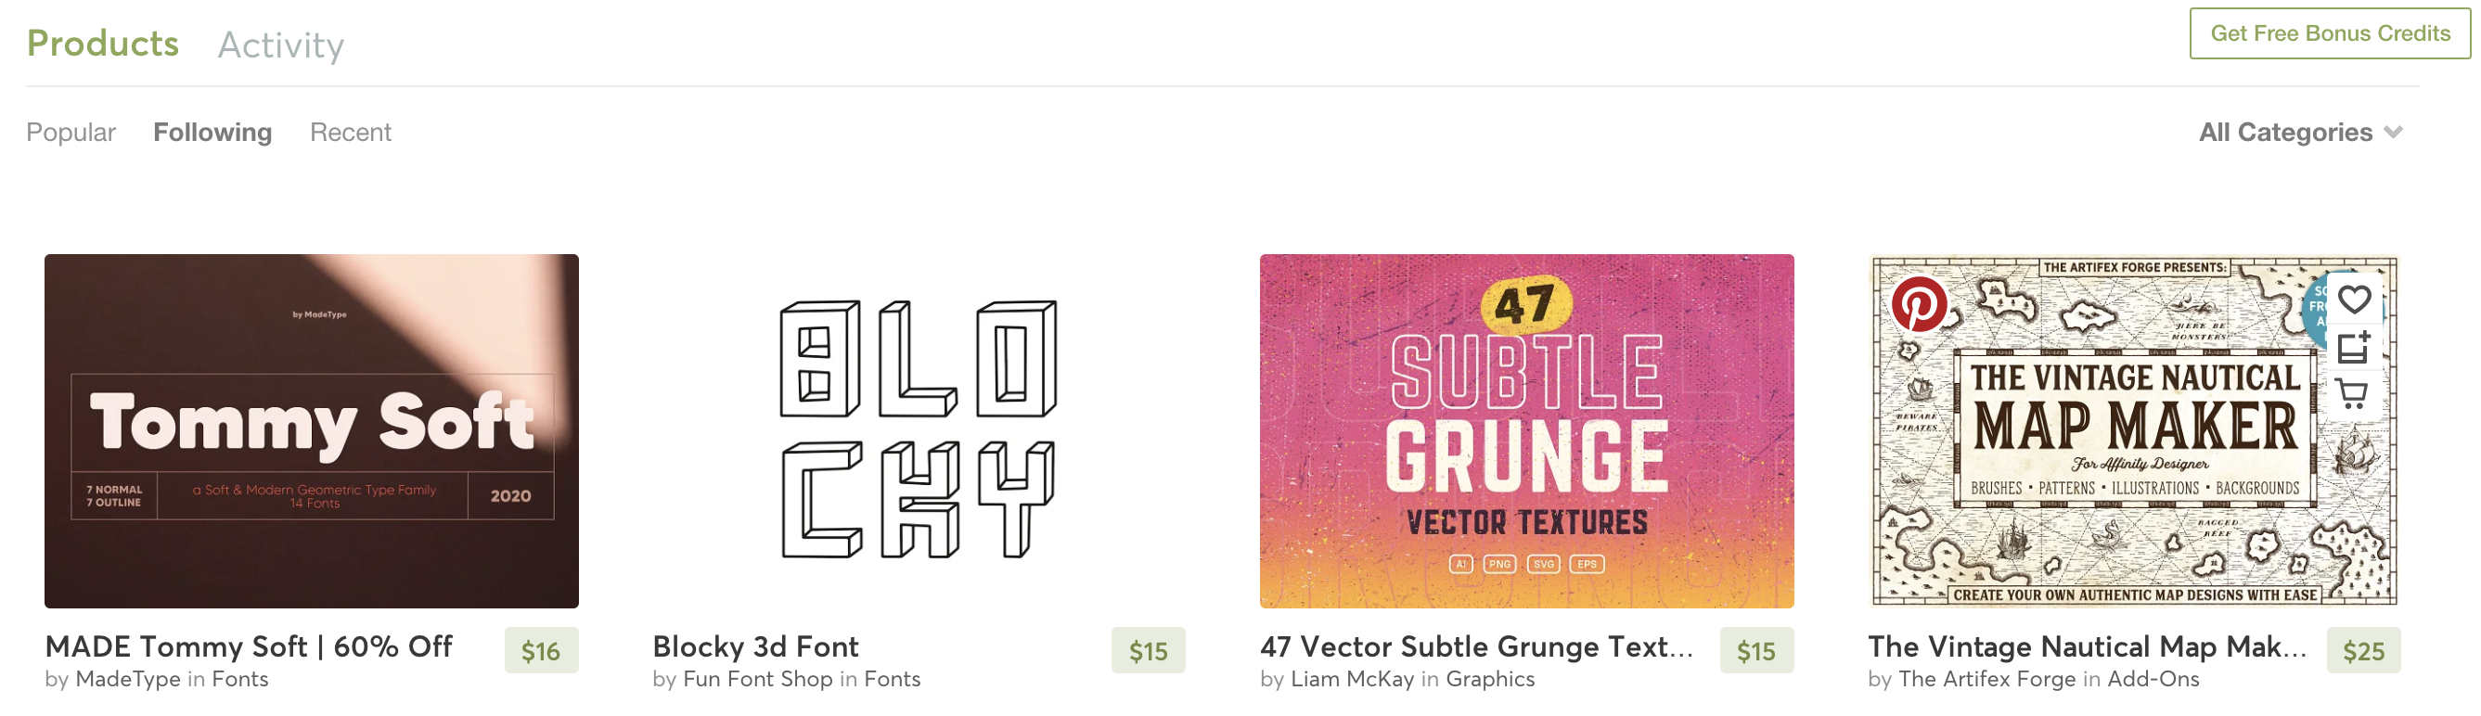2481x716 pixels.
Task: Click the $25 price tag for Map Maker
Action: [x=2363, y=651]
